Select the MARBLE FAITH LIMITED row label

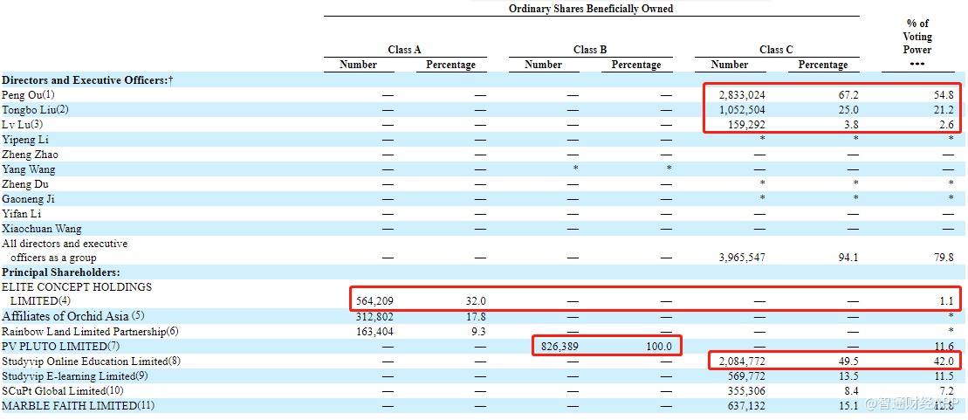69,406
